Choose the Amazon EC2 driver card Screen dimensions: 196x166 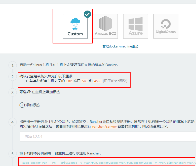(105, 26)
